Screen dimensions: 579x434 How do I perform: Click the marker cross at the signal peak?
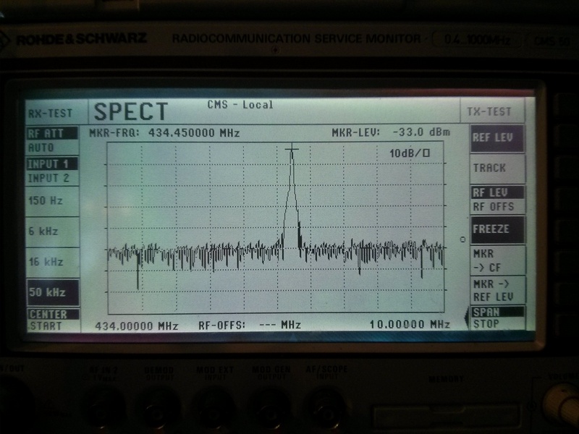292,150
